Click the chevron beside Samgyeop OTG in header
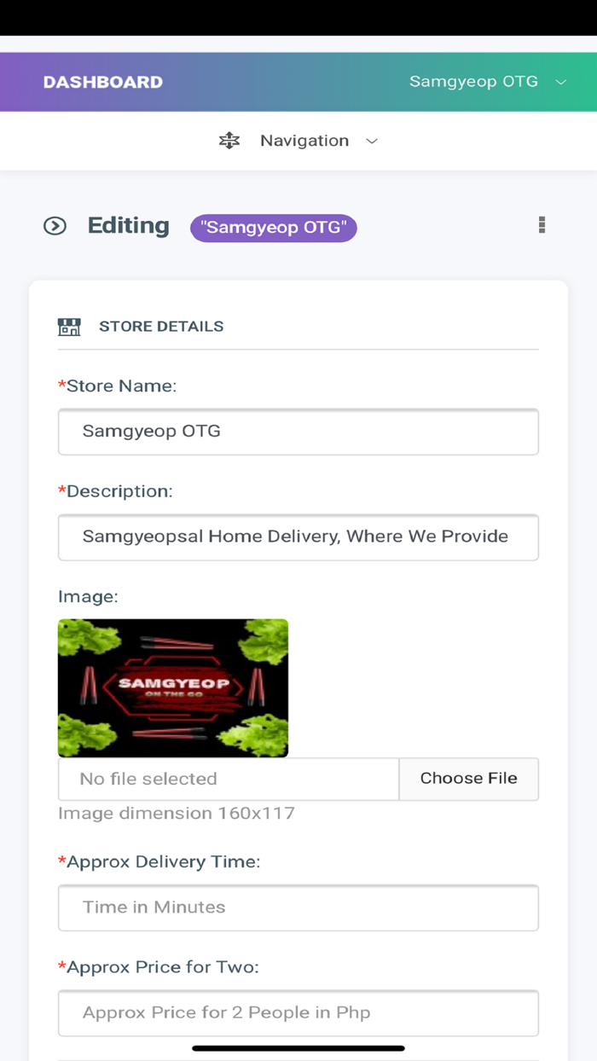This screenshot has width=597, height=1061. pos(561,82)
